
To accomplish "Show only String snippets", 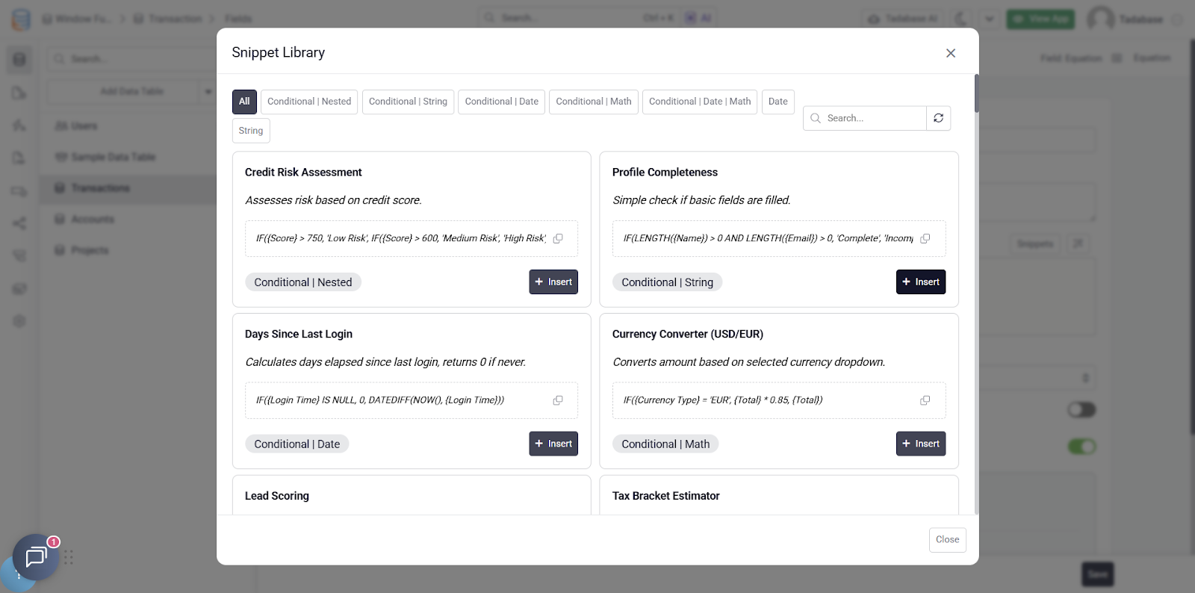I will pyautogui.click(x=251, y=131).
